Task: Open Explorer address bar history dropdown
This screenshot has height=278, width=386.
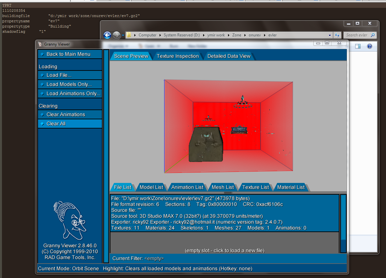Action: (330, 35)
